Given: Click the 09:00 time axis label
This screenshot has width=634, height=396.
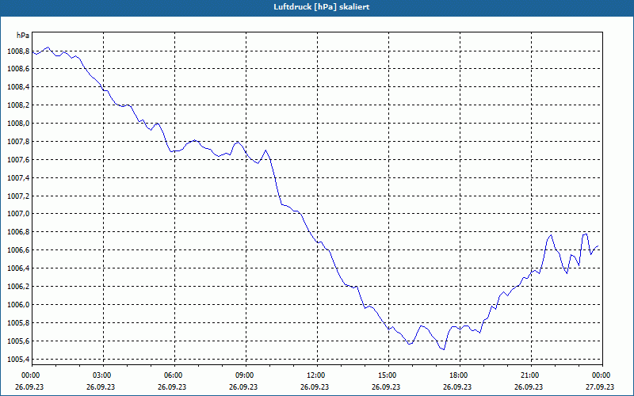Looking at the screenshot, I should 244,375.
